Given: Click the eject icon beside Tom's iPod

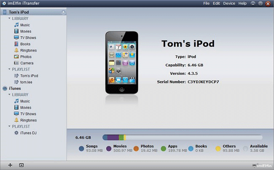Looking at the screenshot, I should pyautogui.click(x=63, y=12).
